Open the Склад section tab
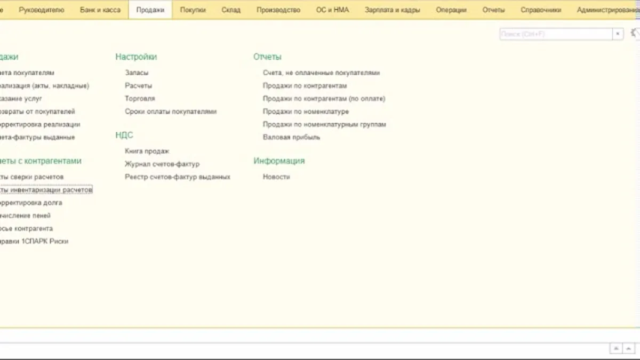 (x=231, y=10)
